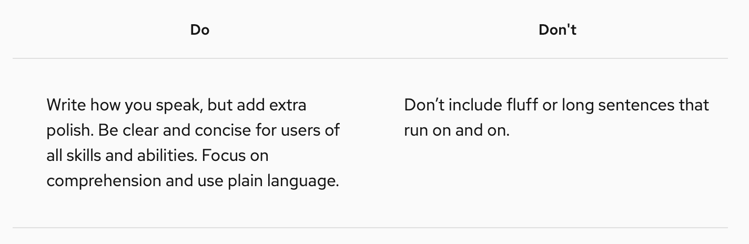Image resolution: width=749 pixels, height=244 pixels.
Task: Click the word "polish." in the Do cell
Action: (x=69, y=130)
